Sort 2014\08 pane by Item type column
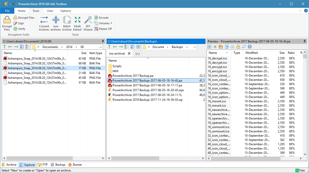Viewport: 309px width, 173px height. [96, 53]
